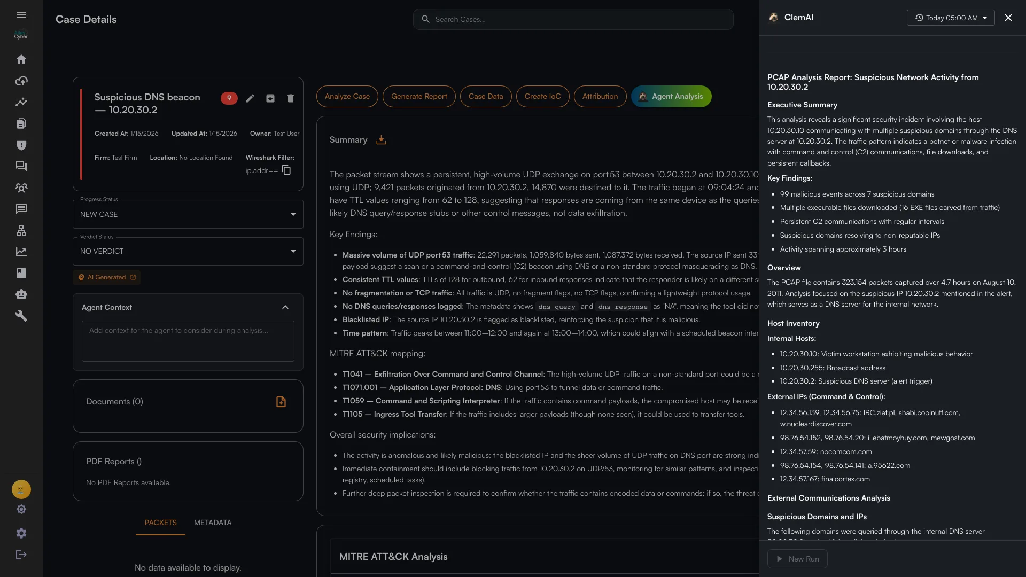This screenshot has width=1026, height=577.
Task: Click the '12.34.57.59: nocomcom.com' entry
Action: pos(826,452)
